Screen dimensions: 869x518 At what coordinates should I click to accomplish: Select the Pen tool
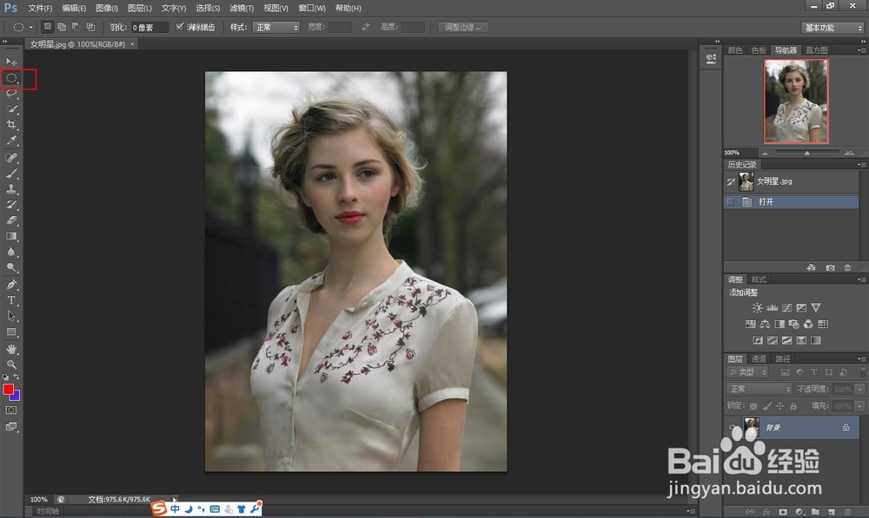pos(11,285)
